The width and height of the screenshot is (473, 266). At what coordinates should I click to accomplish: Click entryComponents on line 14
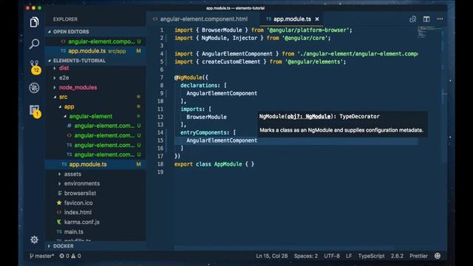click(205, 132)
